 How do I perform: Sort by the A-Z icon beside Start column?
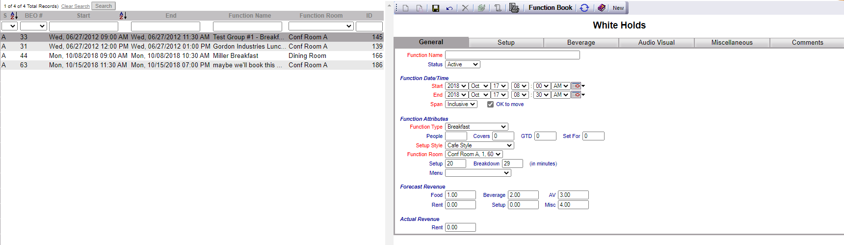[123, 16]
